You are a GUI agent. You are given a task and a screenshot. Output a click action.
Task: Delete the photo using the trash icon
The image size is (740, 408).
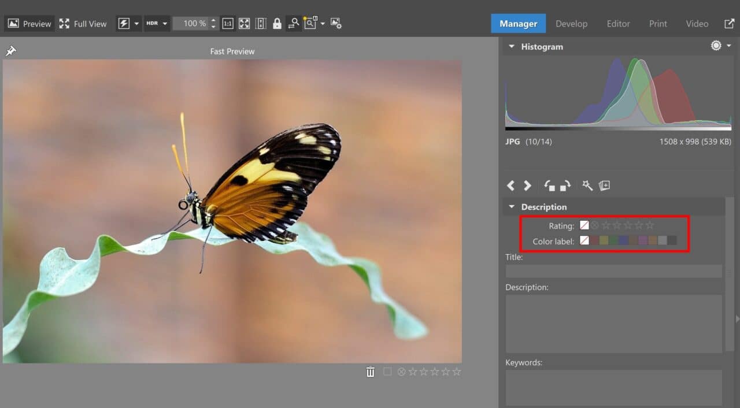[370, 372]
